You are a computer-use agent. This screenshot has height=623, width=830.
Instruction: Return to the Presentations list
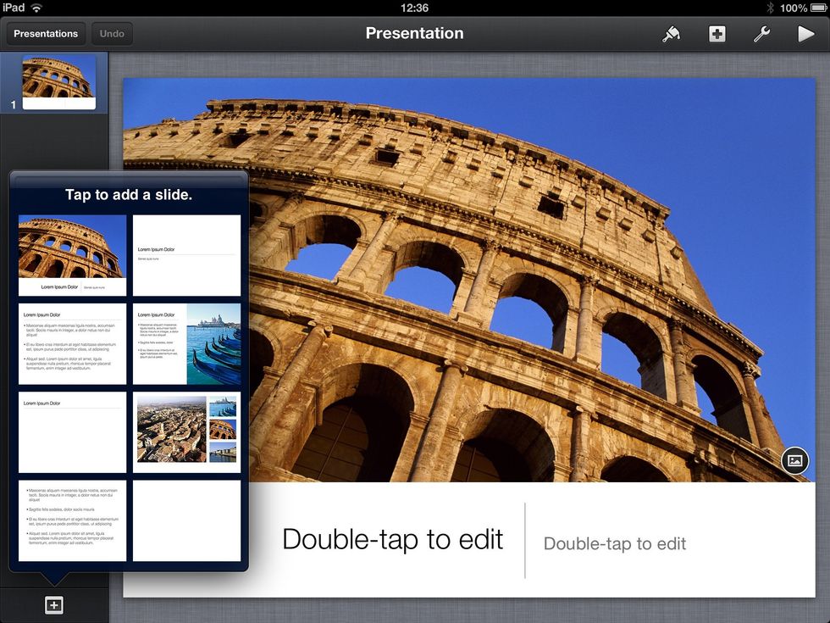click(46, 34)
